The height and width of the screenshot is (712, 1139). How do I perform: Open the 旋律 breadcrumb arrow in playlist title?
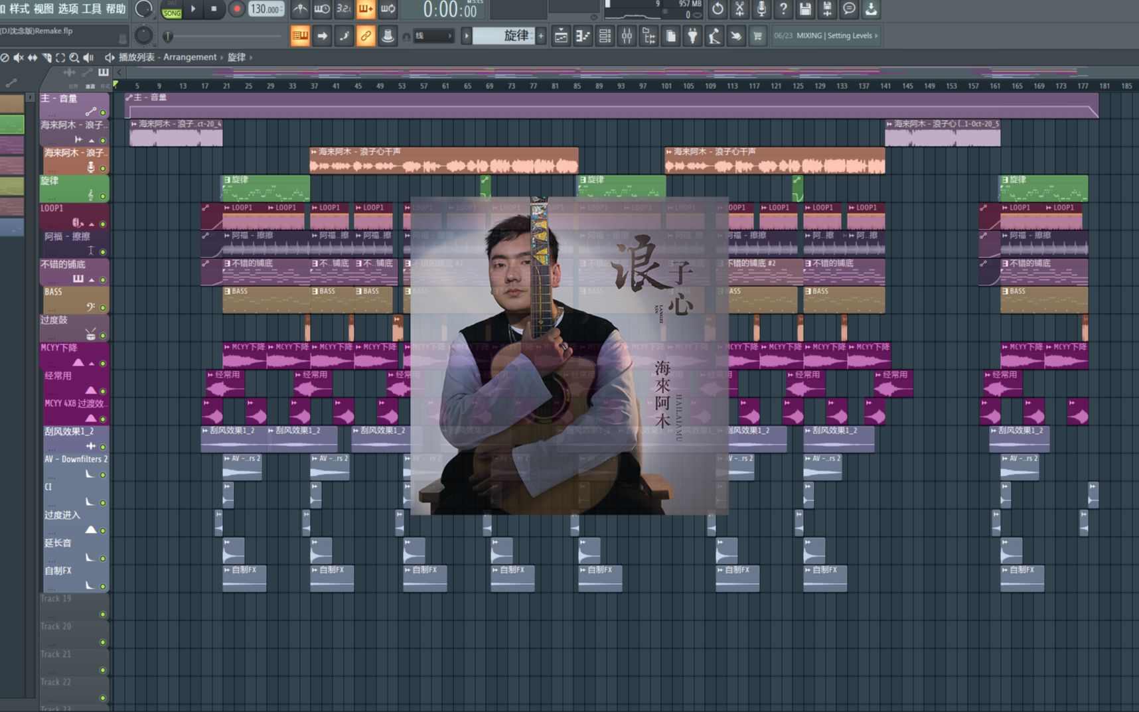click(251, 58)
